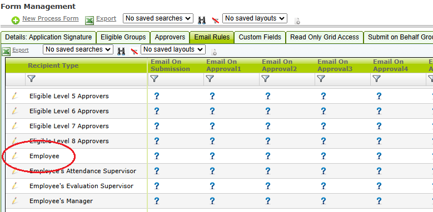Toggle Email On Submission for Employee row
Viewport: 433px width, 212px height.
click(x=157, y=156)
